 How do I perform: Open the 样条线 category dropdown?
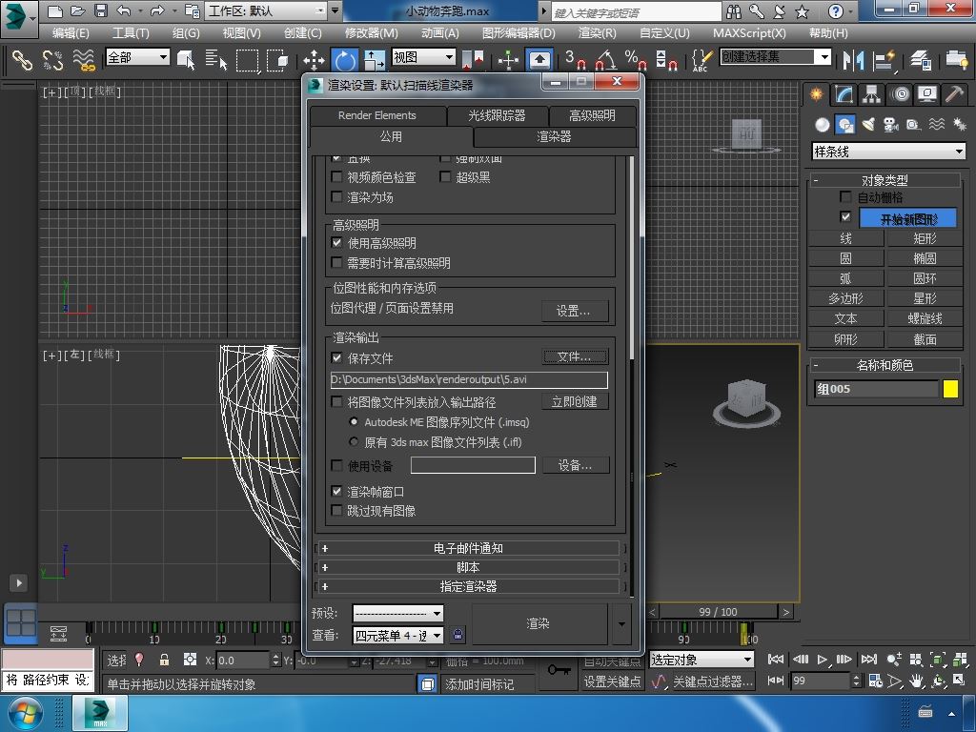[x=888, y=152]
